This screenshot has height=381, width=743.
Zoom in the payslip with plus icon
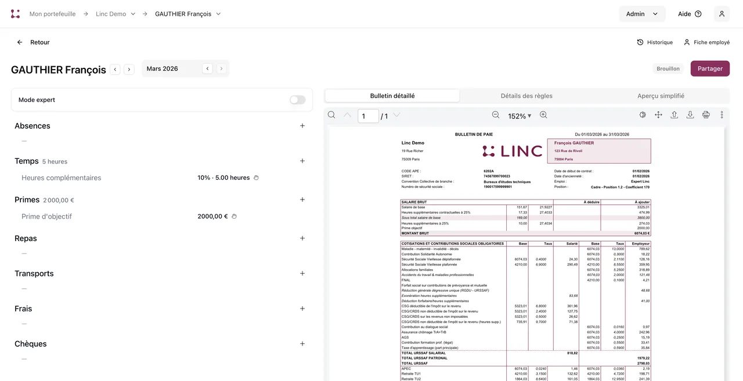pos(543,115)
